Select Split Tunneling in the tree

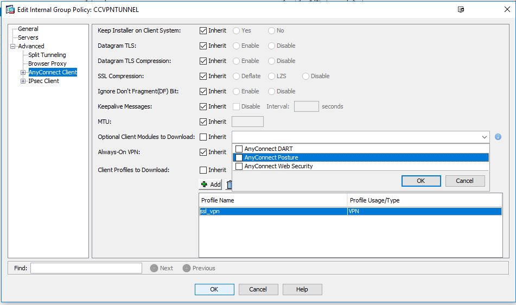pos(47,55)
